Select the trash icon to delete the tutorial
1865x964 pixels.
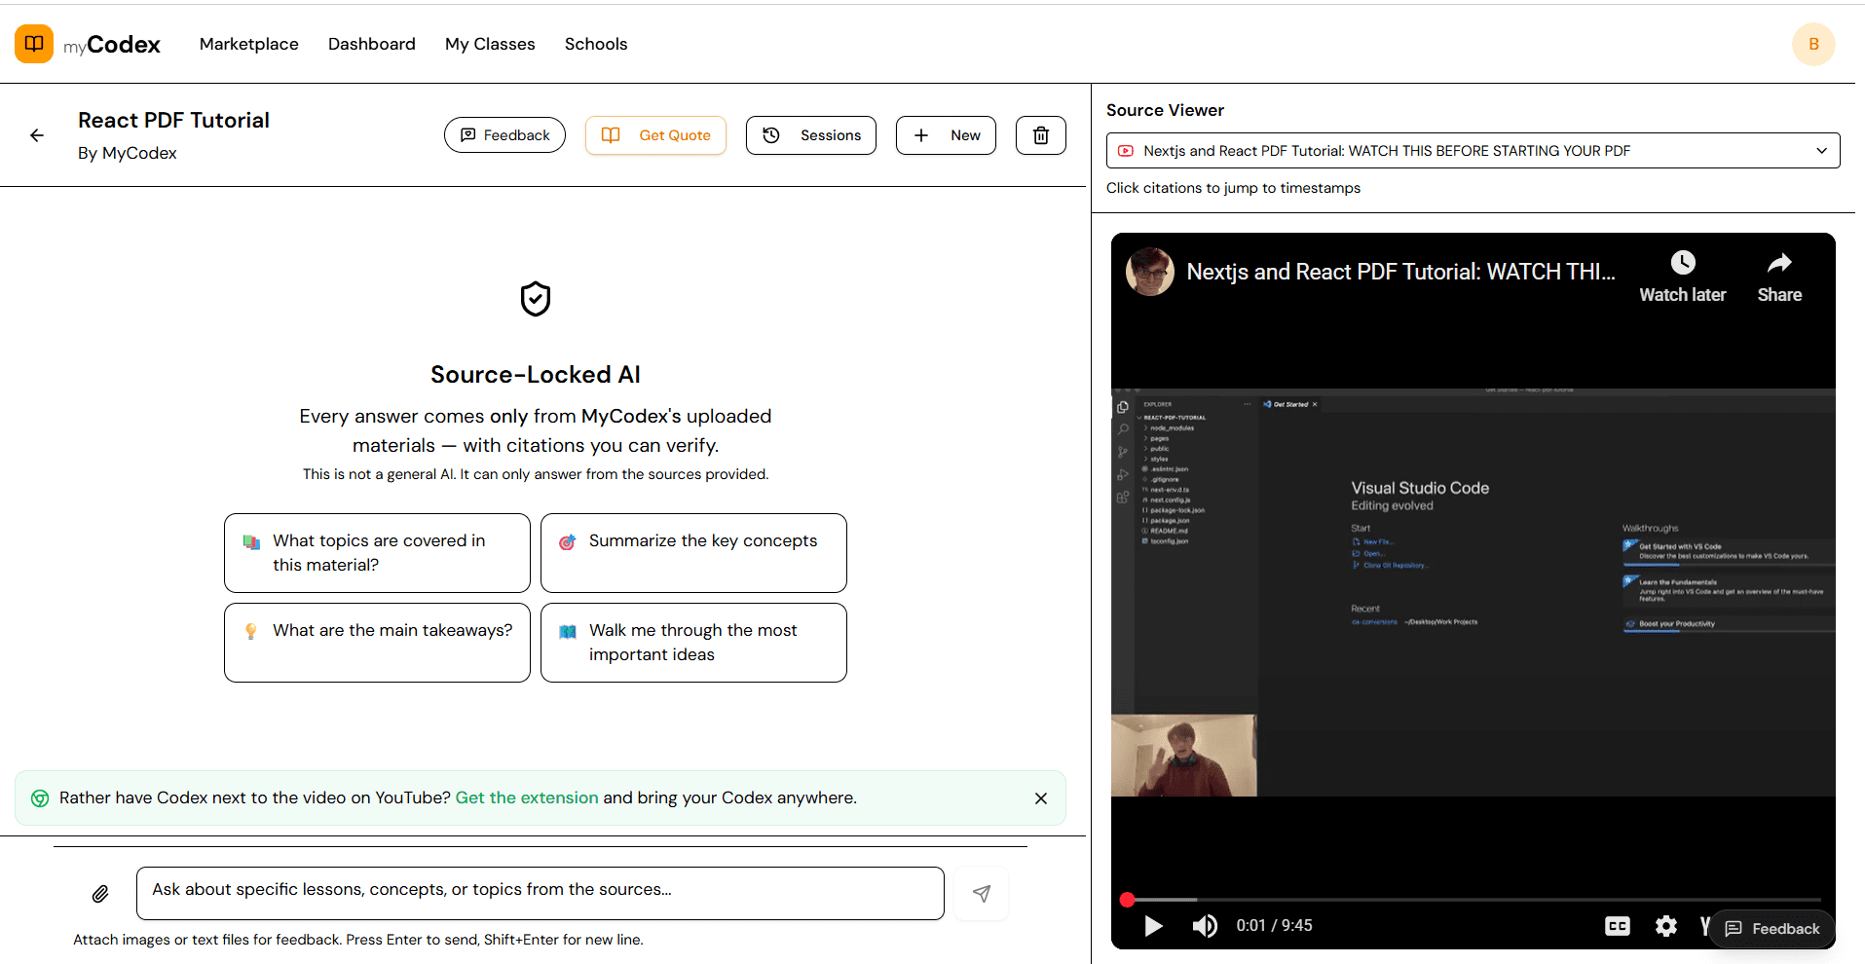pos(1040,134)
